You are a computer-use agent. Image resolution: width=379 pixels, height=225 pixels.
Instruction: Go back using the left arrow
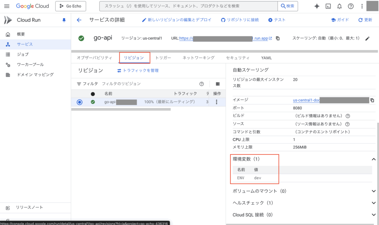click(79, 20)
